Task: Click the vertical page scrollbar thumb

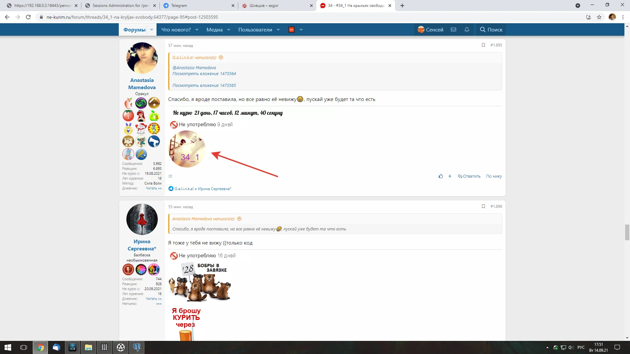Action: coord(627,232)
